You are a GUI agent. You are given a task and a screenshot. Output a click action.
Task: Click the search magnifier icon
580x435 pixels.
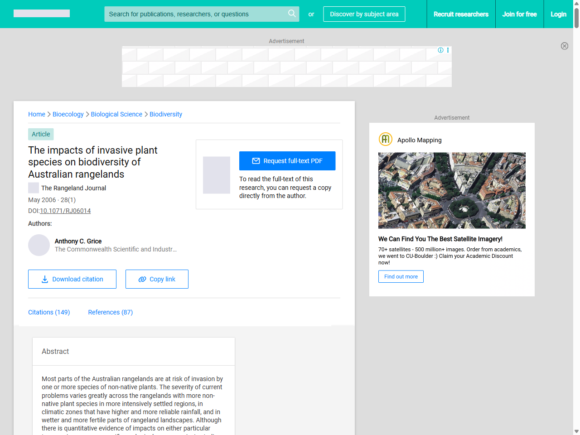pyautogui.click(x=292, y=14)
